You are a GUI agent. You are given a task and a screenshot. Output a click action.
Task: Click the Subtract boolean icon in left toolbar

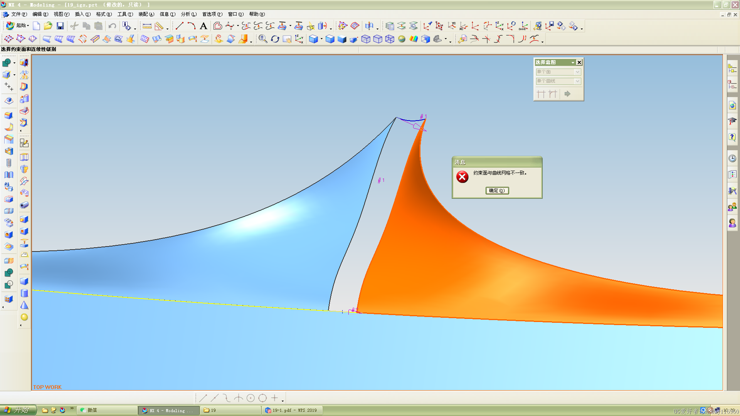8,285
